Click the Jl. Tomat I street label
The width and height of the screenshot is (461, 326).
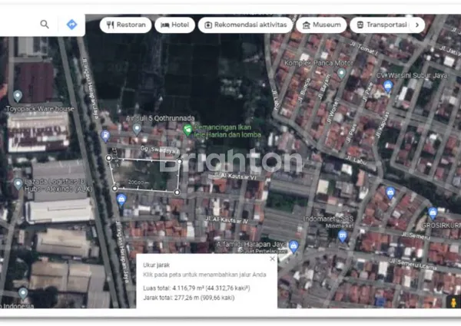(x=363, y=48)
